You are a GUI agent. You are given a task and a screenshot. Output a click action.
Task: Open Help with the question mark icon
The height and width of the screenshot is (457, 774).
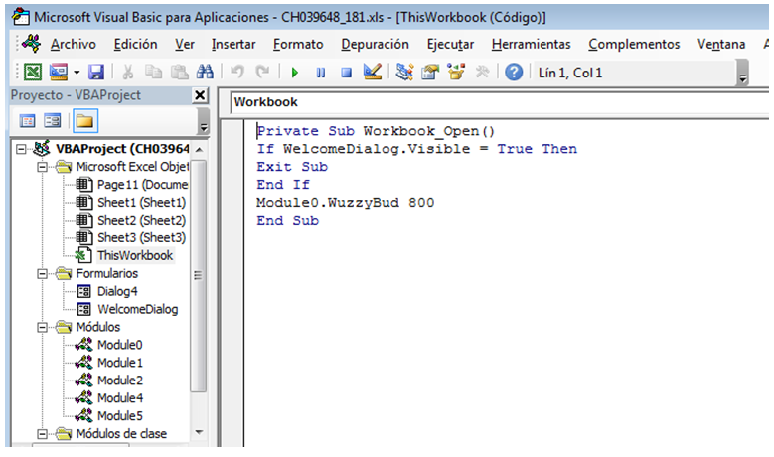[514, 73]
